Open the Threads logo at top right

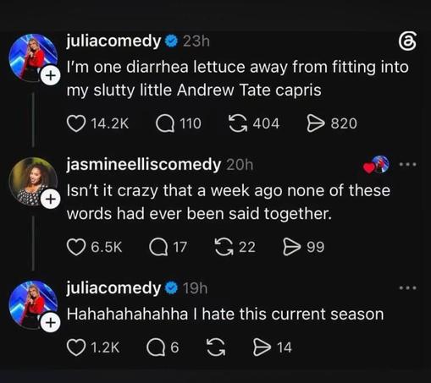(x=407, y=42)
